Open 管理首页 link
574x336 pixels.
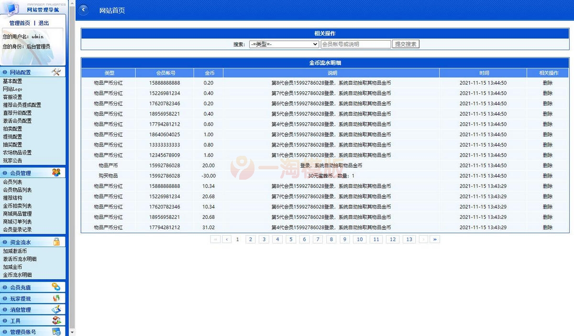point(20,23)
